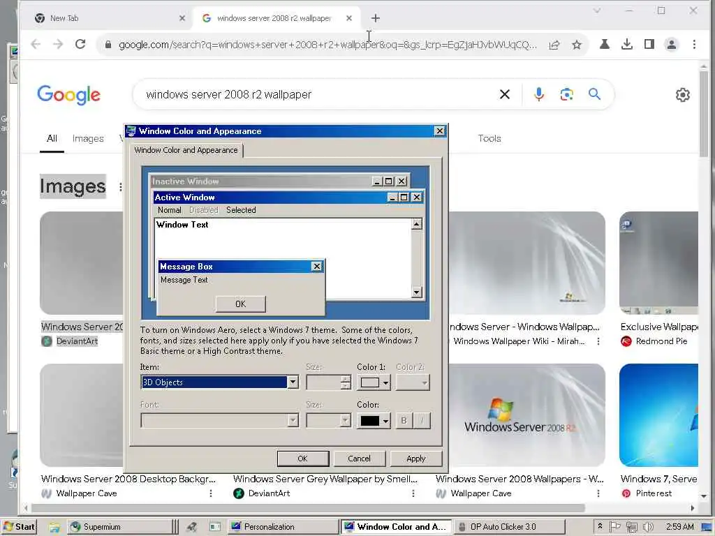The width and height of the screenshot is (715, 536).
Task: Open the Windows 7 Pinterest blue thumbnail
Action: (x=658, y=415)
